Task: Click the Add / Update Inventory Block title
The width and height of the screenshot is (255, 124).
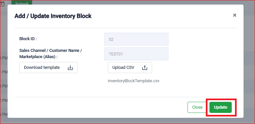Action: click(x=53, y=16)
